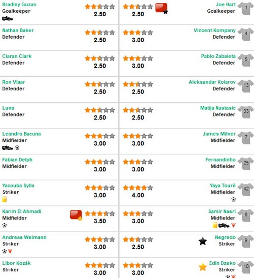This screenshot has height=278, width=254.
Task: Open Fabian Delph's player profile
Action: coord(17,160)
